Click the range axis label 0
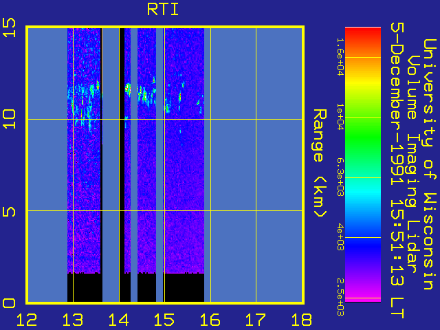 coord(9,303)
